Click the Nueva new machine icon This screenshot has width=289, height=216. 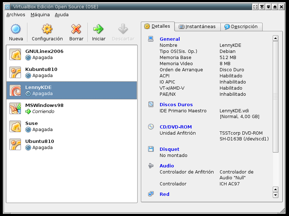point(16,29)
